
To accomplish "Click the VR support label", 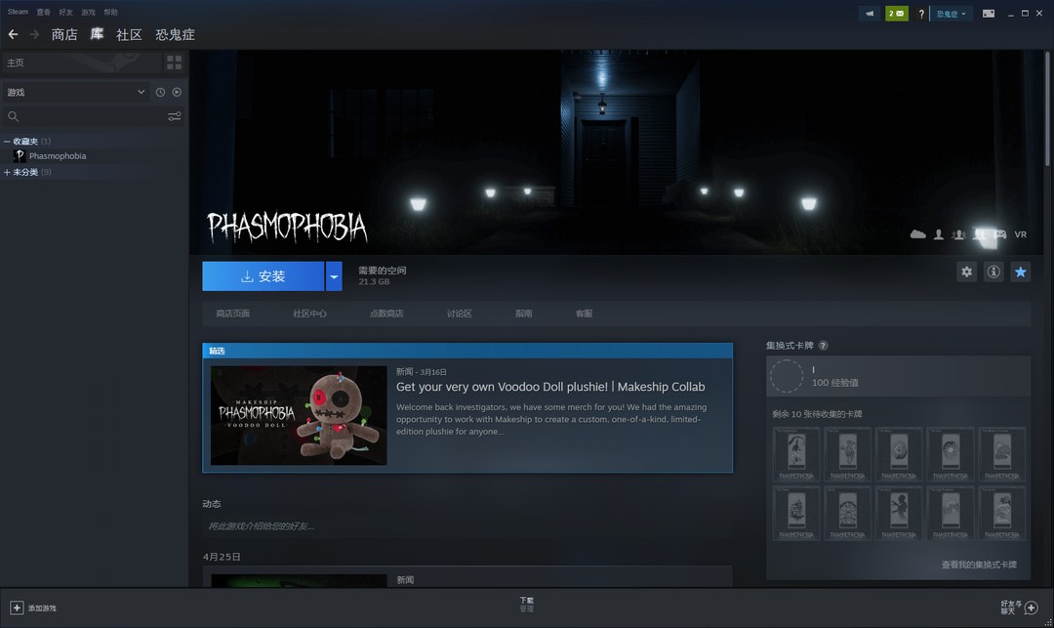I will tap(1021, 234).
